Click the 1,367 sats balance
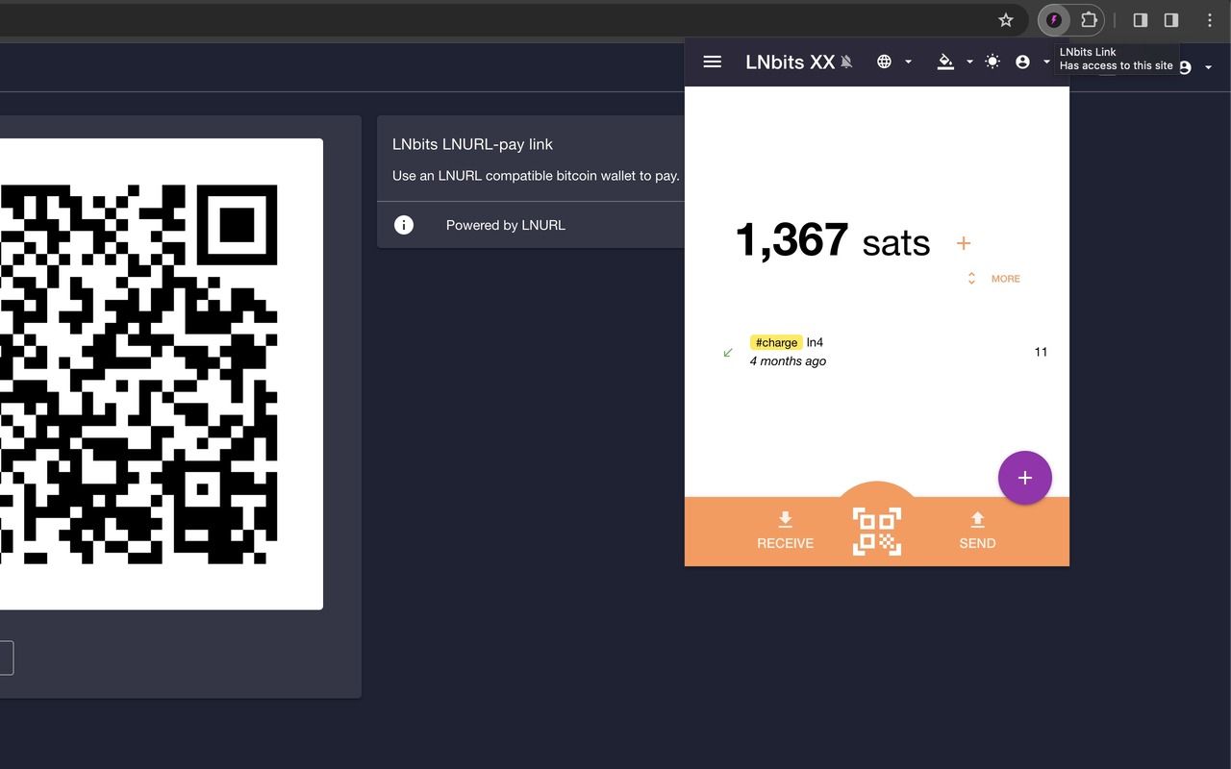The width and height of the screenshot is (1231, 769). 832,240
